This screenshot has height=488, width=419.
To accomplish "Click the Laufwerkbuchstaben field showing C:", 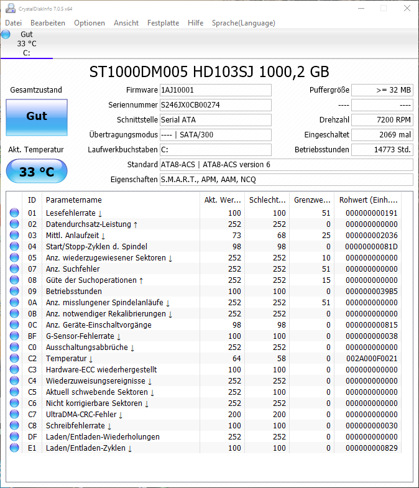I will [216, 150].
